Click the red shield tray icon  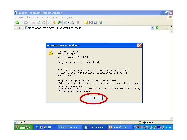tap(142, 127)
